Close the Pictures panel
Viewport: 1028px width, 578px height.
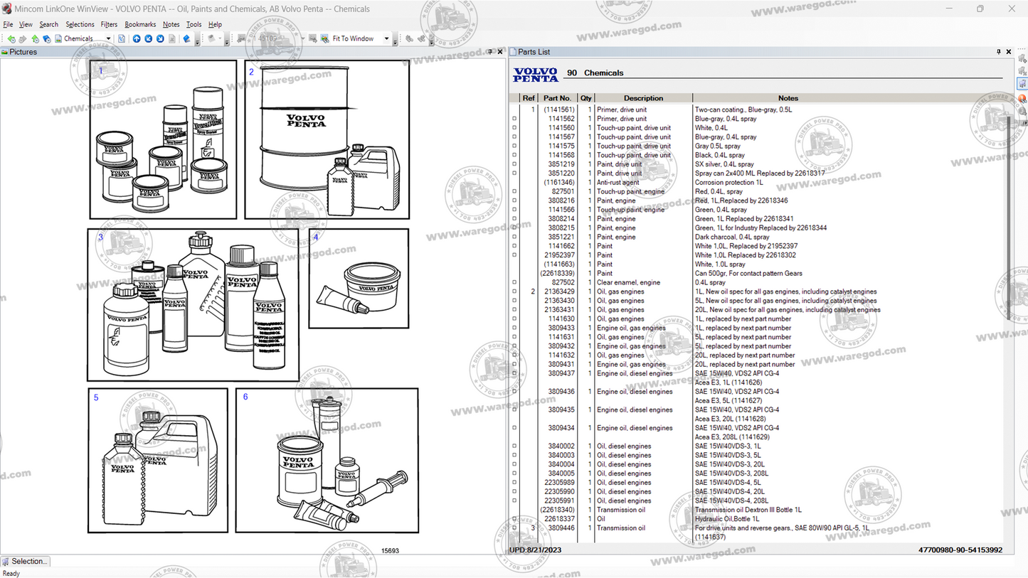pyautogui.click(x=500, y=52)
